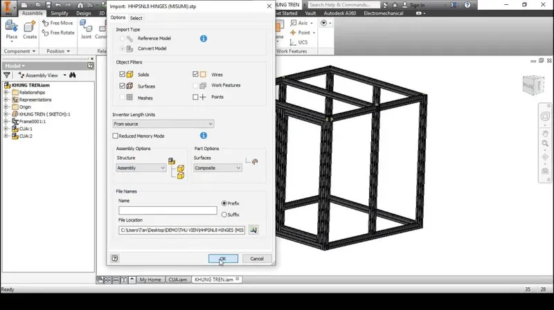Select KHUNG TREN ( SKETCH):1 in the browser
The width and height of the screenshot is (554, 310).
point(44,114)
